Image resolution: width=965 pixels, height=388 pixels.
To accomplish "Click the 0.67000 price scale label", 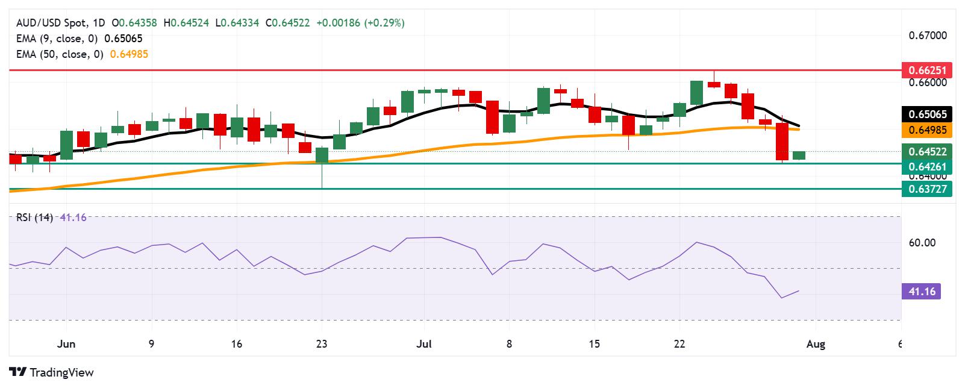I will point(928,36).
